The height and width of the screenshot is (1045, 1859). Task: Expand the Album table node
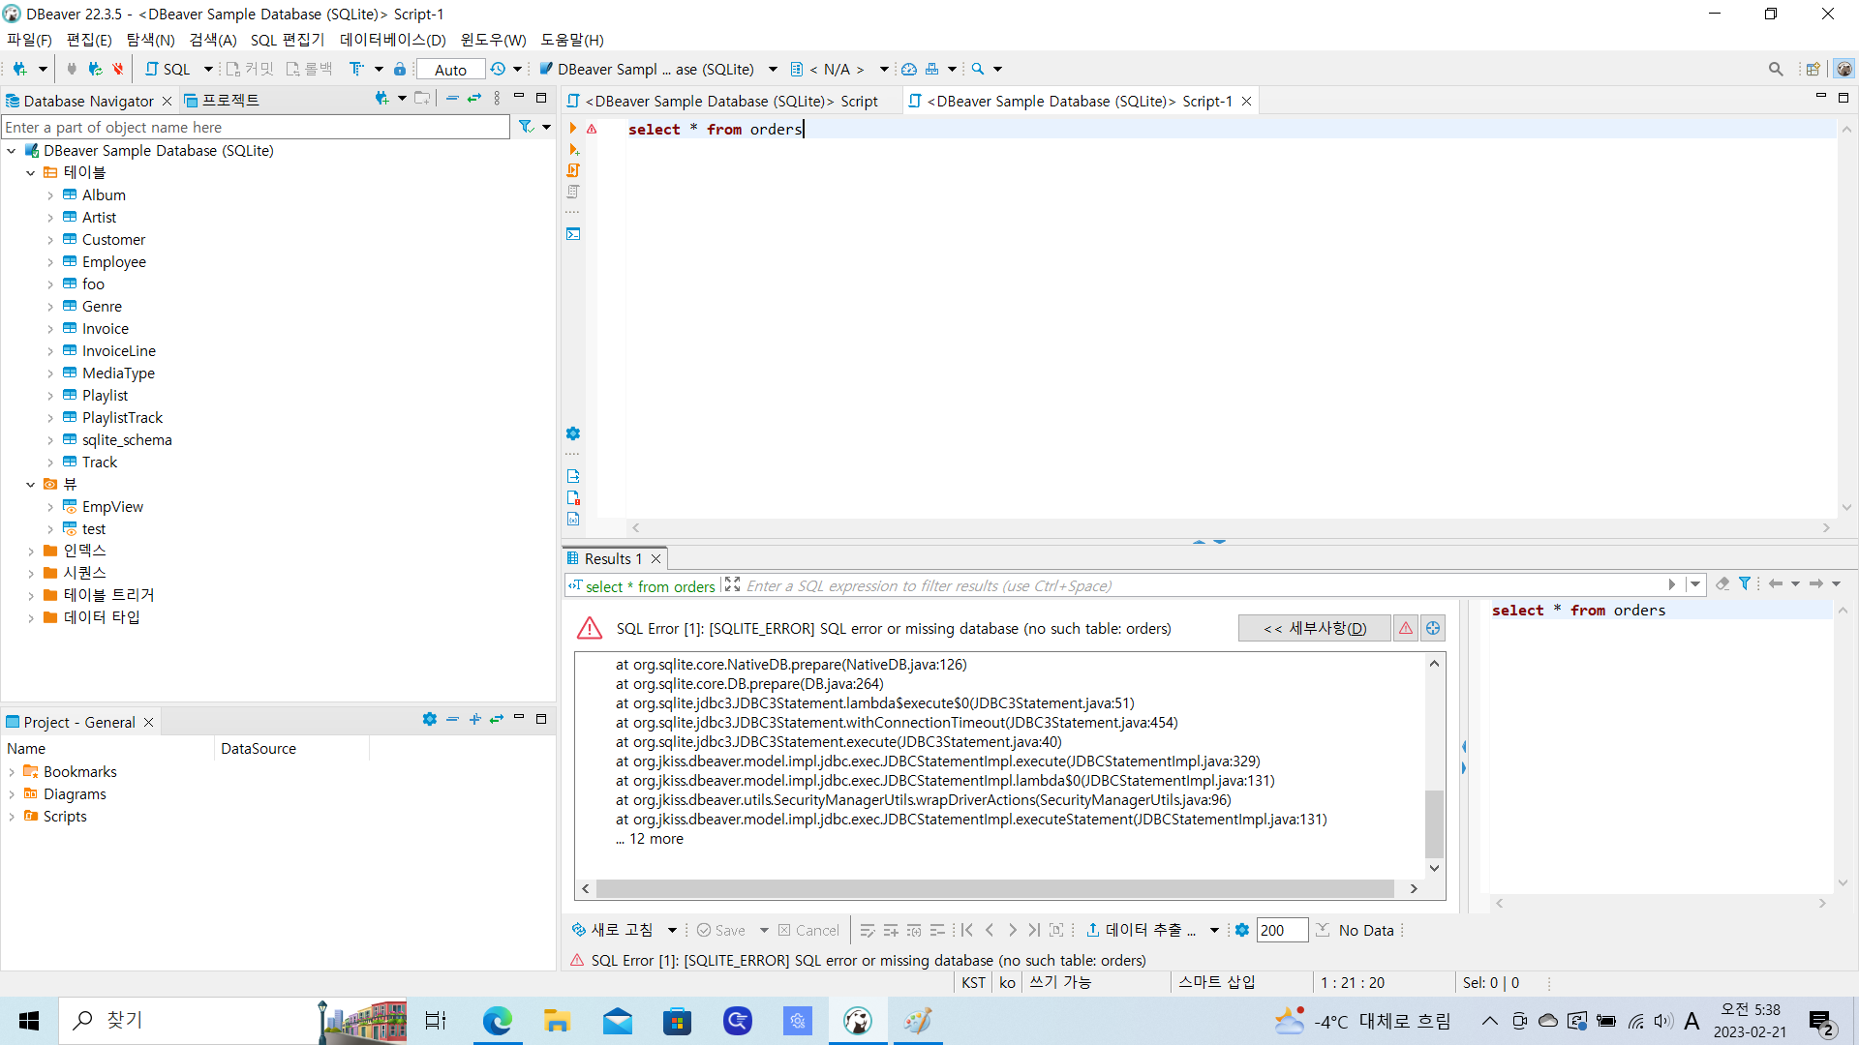click(x=50, y=195)
